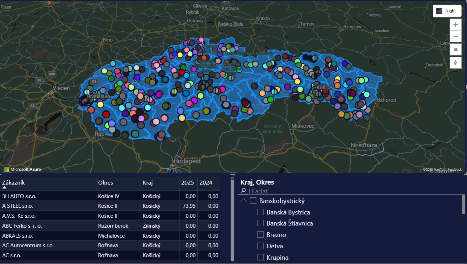Select the AC s.r.o. customer cell
Screen dimensions: 467x264
coord(48,255)
